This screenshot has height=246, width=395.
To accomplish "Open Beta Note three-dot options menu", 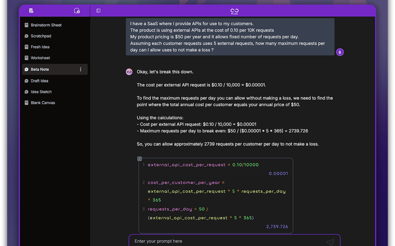I will (80, 69).
